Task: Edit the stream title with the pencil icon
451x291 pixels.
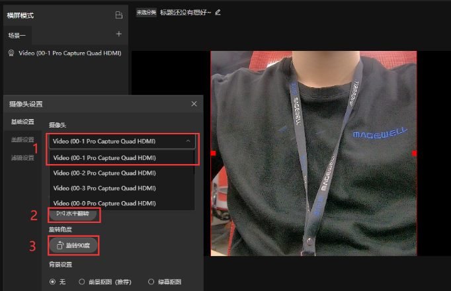Action: [218, 12]
